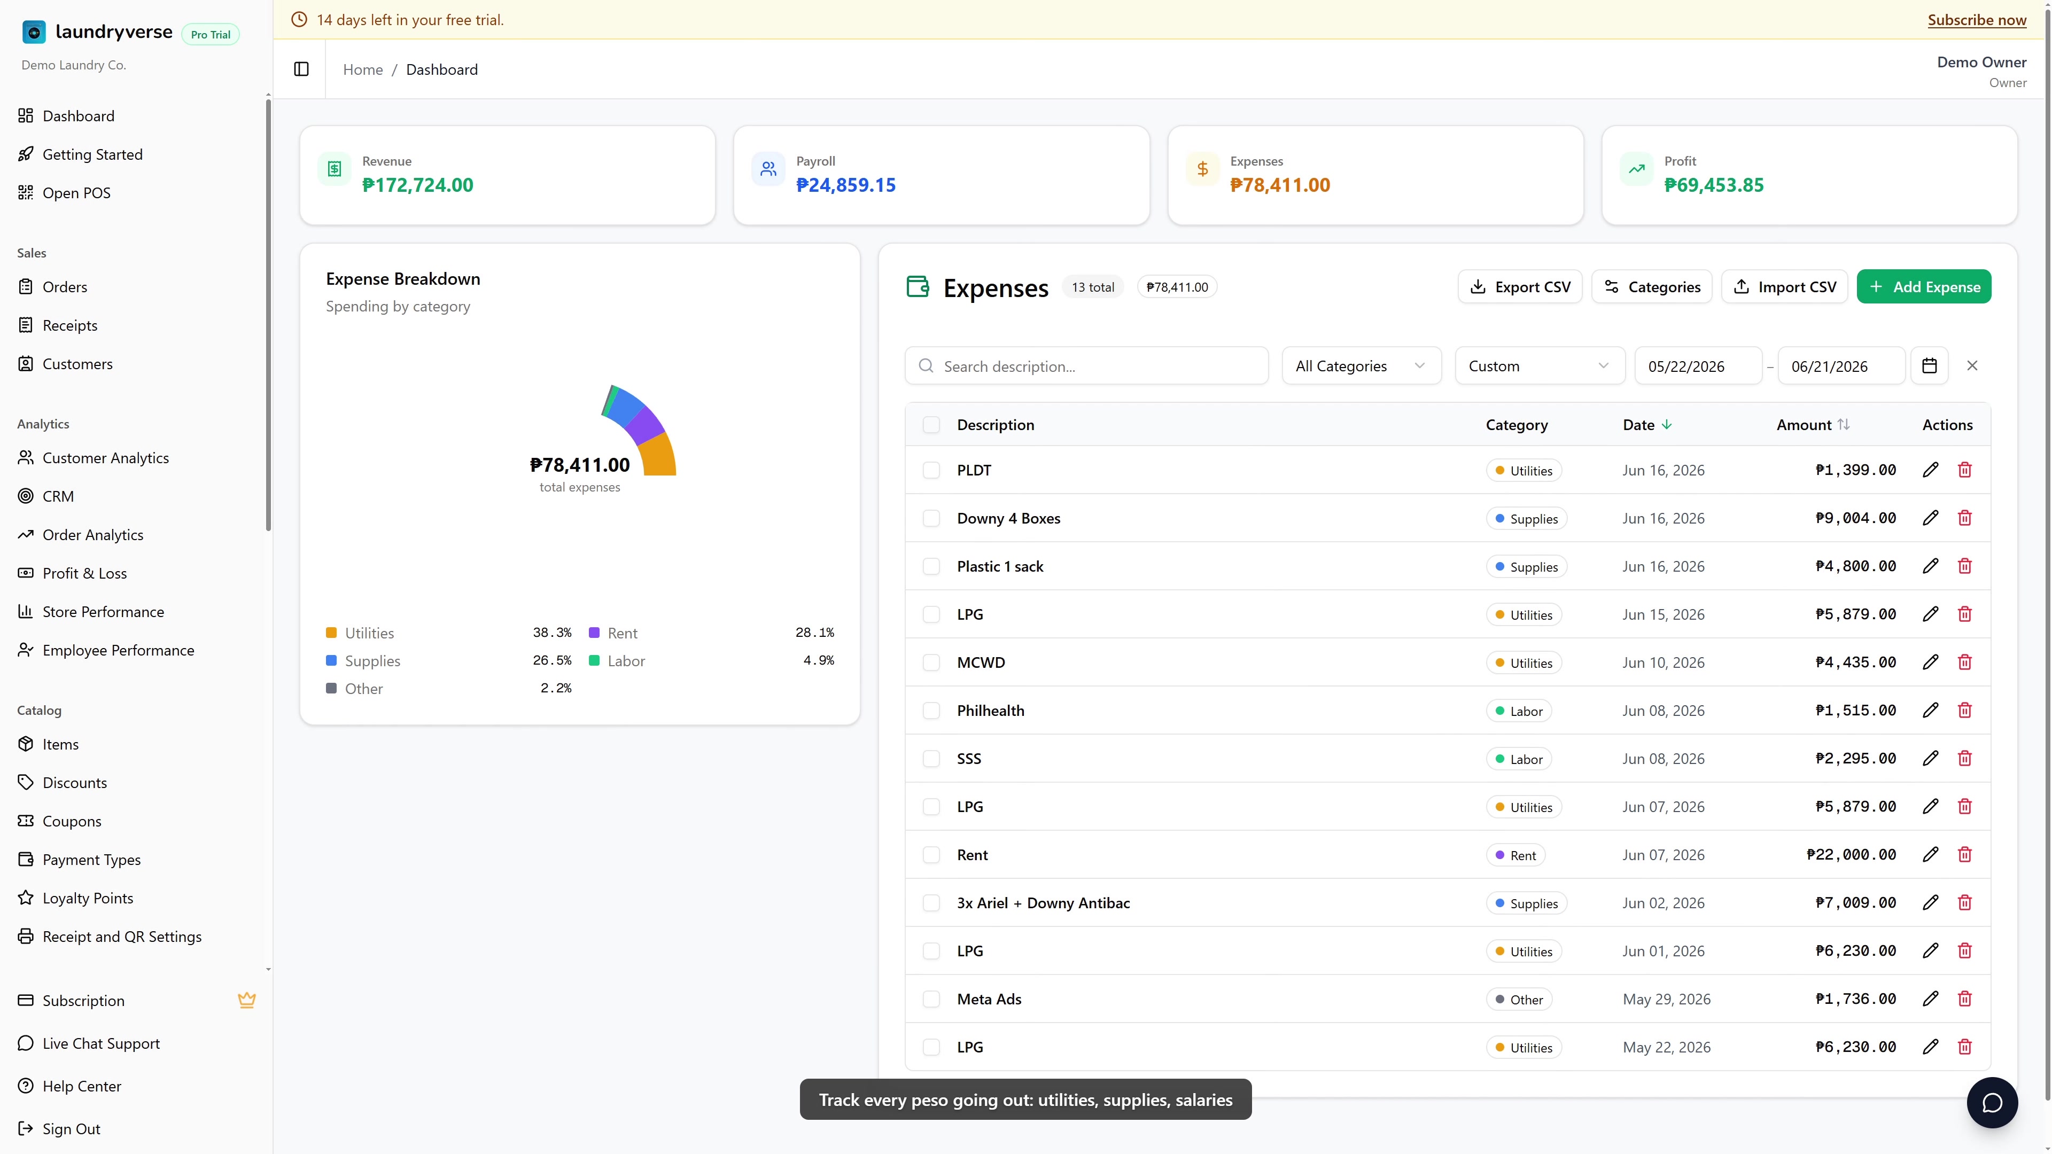Click the Rent purple legend swatch
Viewport: 2052px width, 1154px height.
click(594, 633)
